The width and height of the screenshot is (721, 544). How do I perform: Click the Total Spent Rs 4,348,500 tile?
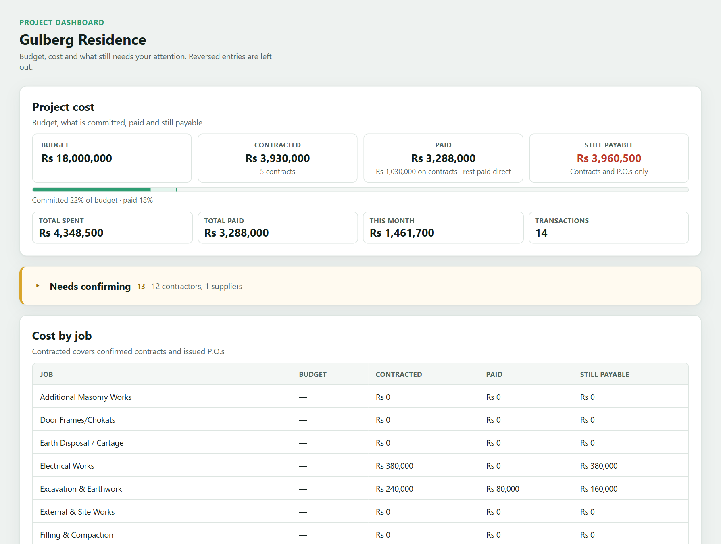coord(112,228)
